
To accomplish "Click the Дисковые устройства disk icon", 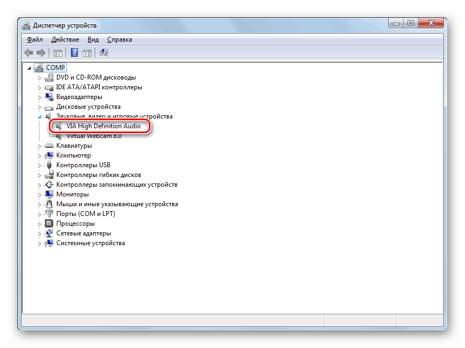I will tap(49, 107).
